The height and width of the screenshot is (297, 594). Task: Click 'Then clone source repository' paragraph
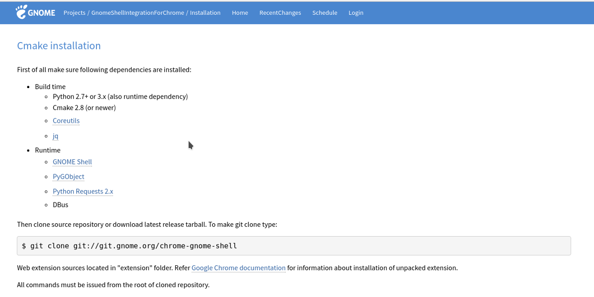(x=147, y=224)
